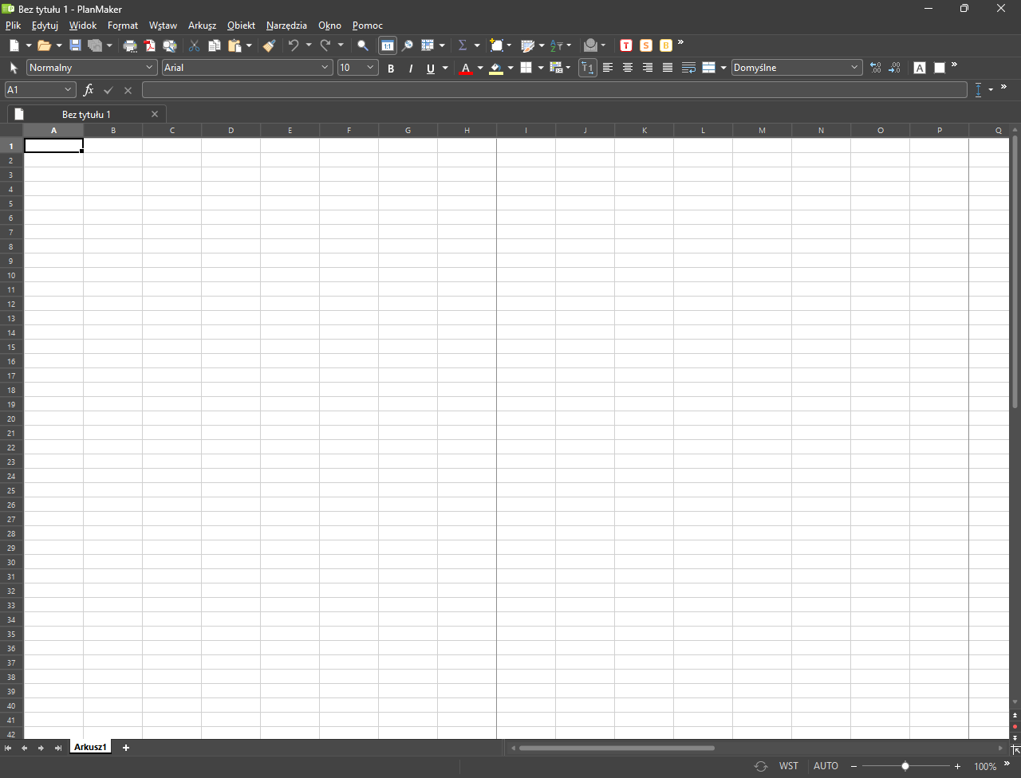The image size is (1021, 778).
Task: Click the open folder icon
Action: 44,45
